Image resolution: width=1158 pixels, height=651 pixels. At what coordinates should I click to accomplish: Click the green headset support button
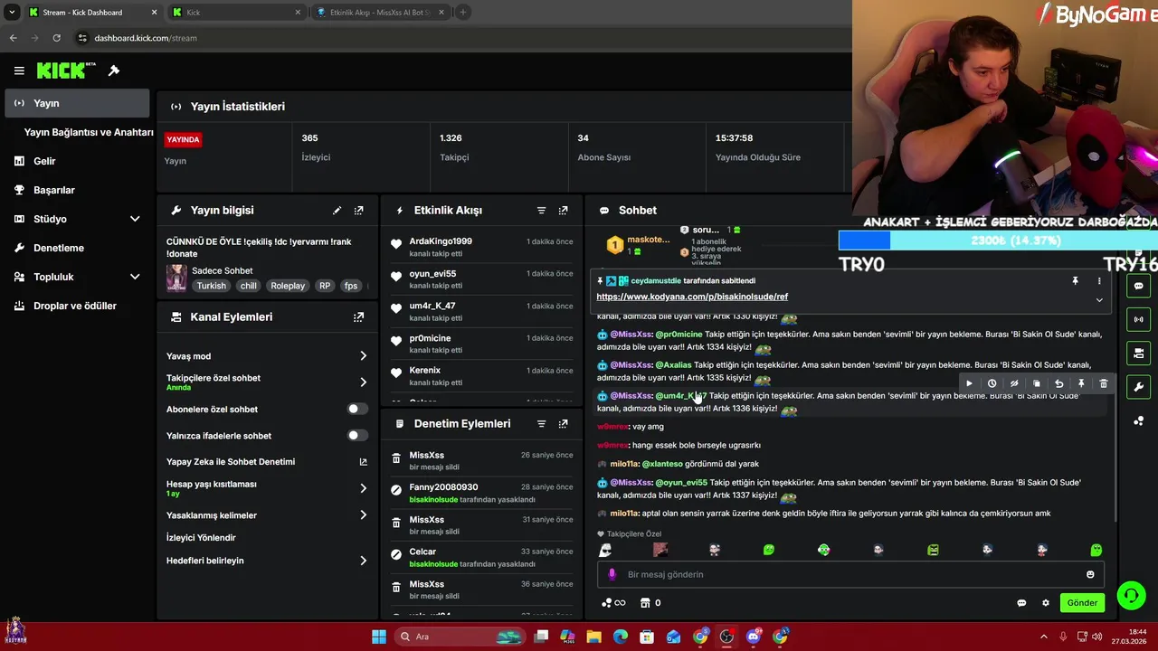click(1131, 595)
